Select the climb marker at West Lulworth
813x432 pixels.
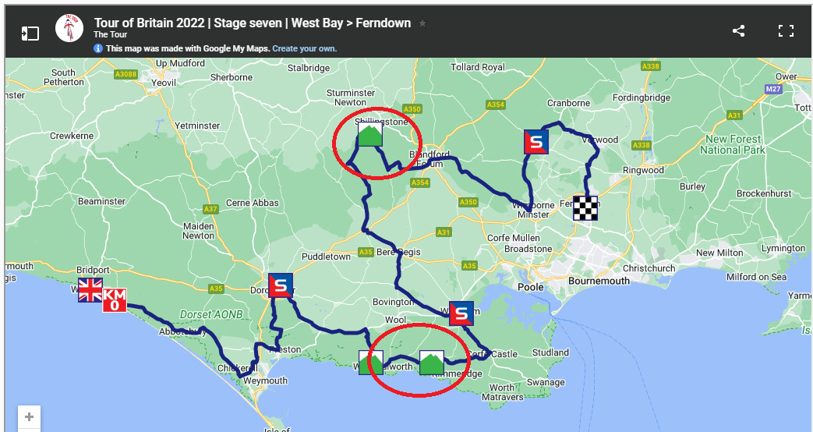point(371,363)
